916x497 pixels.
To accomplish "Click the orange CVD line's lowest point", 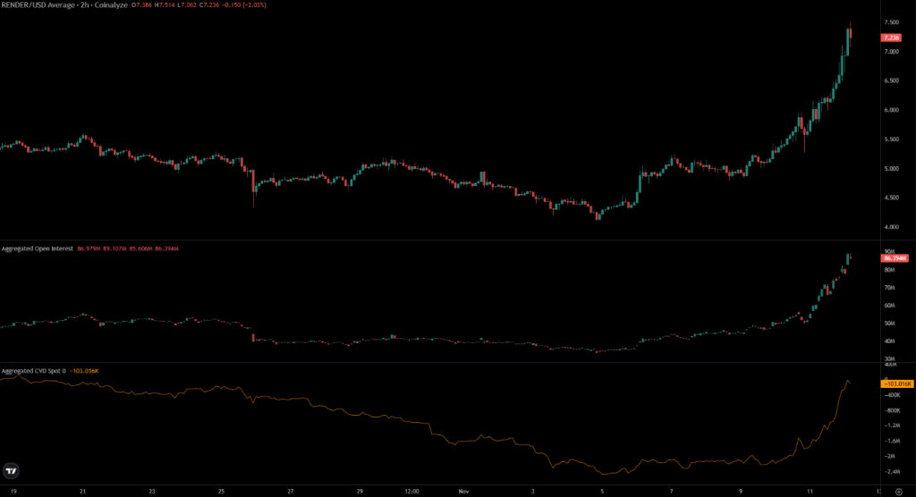I will 606,474.
